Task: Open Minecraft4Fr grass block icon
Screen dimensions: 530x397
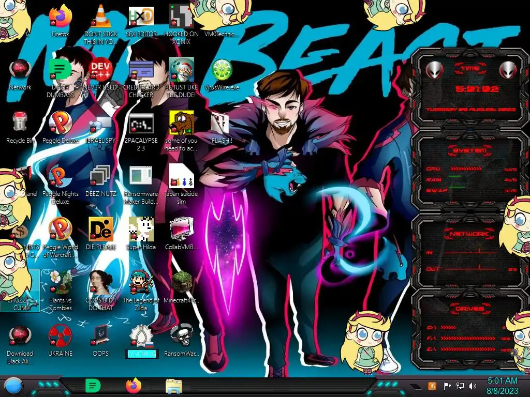Action: click(181, 283)
